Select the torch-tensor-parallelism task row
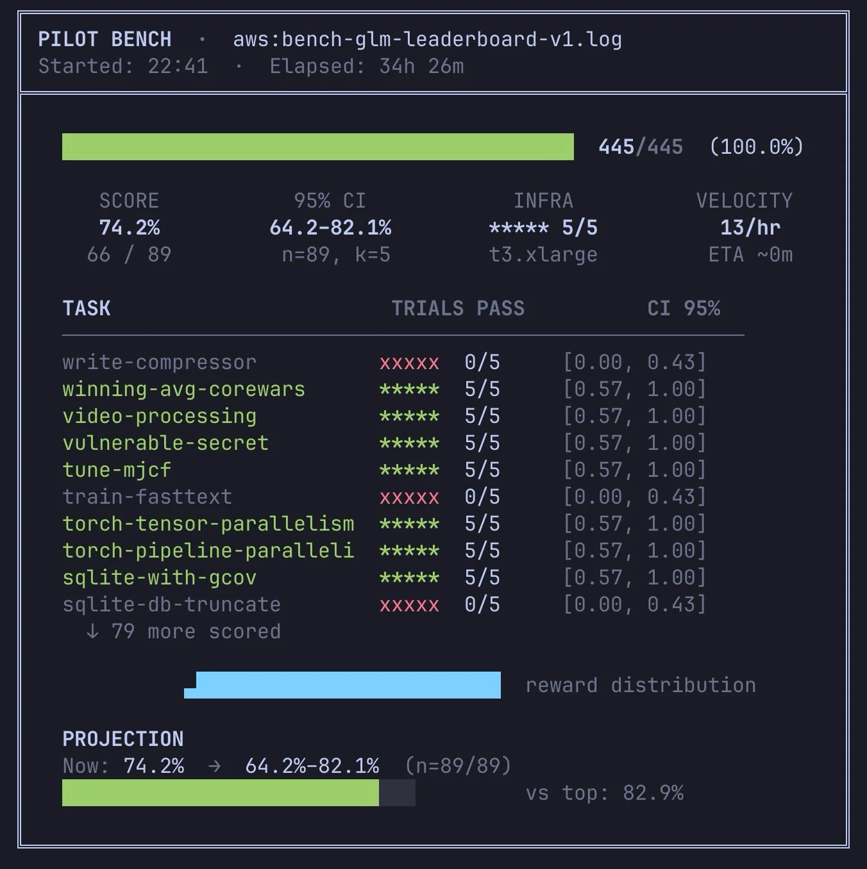The image size is (867, 869). click(385, 524)
